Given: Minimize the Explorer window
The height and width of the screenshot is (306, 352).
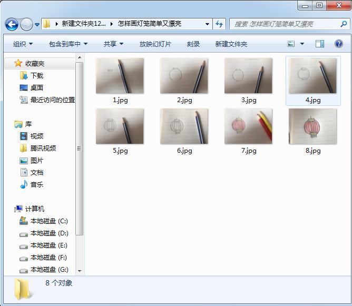Looking at the screenshot, I should pyautogui.click(x=305, y=6).
